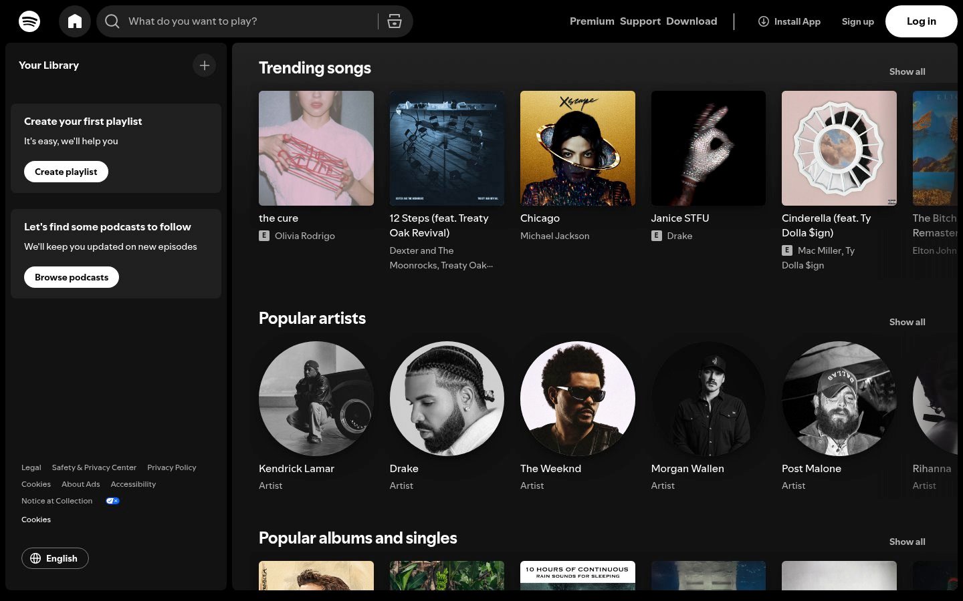The height and width of the screenshot is (601, 963).
Task: Click 'The Weeknd' artist name text
Action: (551, 469)
